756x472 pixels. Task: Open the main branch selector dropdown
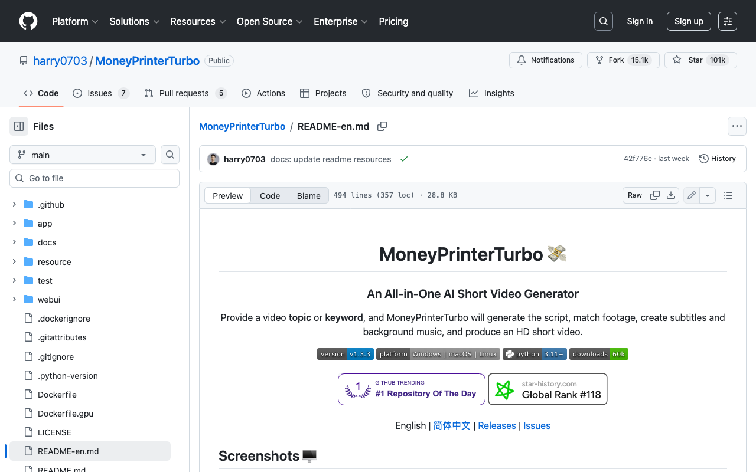tap(83, 155)
